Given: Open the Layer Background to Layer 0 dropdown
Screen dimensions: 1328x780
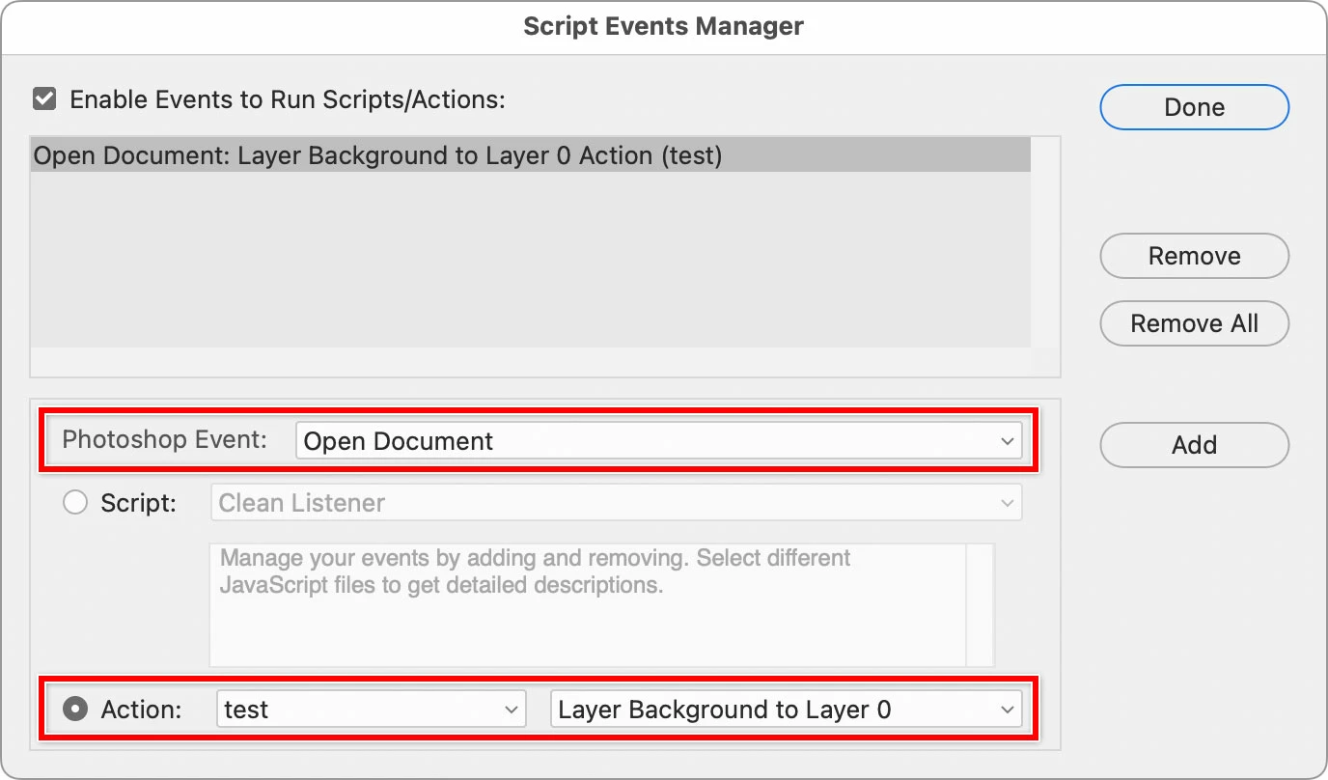Looking at the screenshot, I should (x=786, y=710).
